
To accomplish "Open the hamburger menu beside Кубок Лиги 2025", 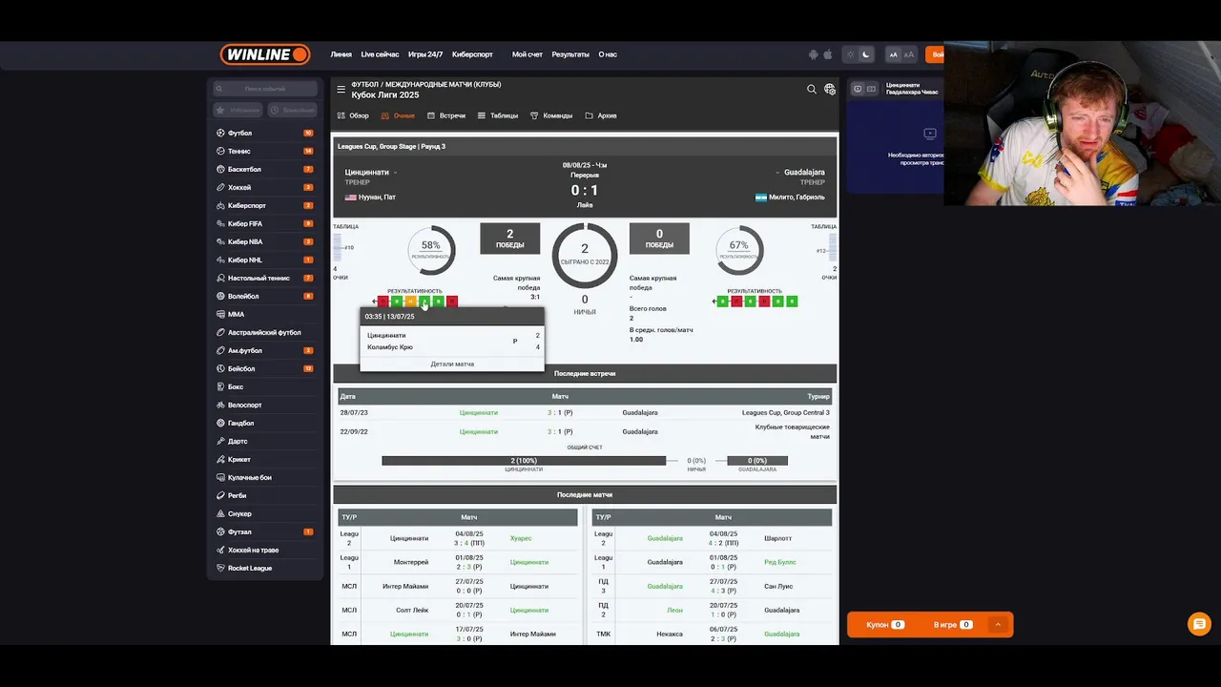I will point(341,90).
